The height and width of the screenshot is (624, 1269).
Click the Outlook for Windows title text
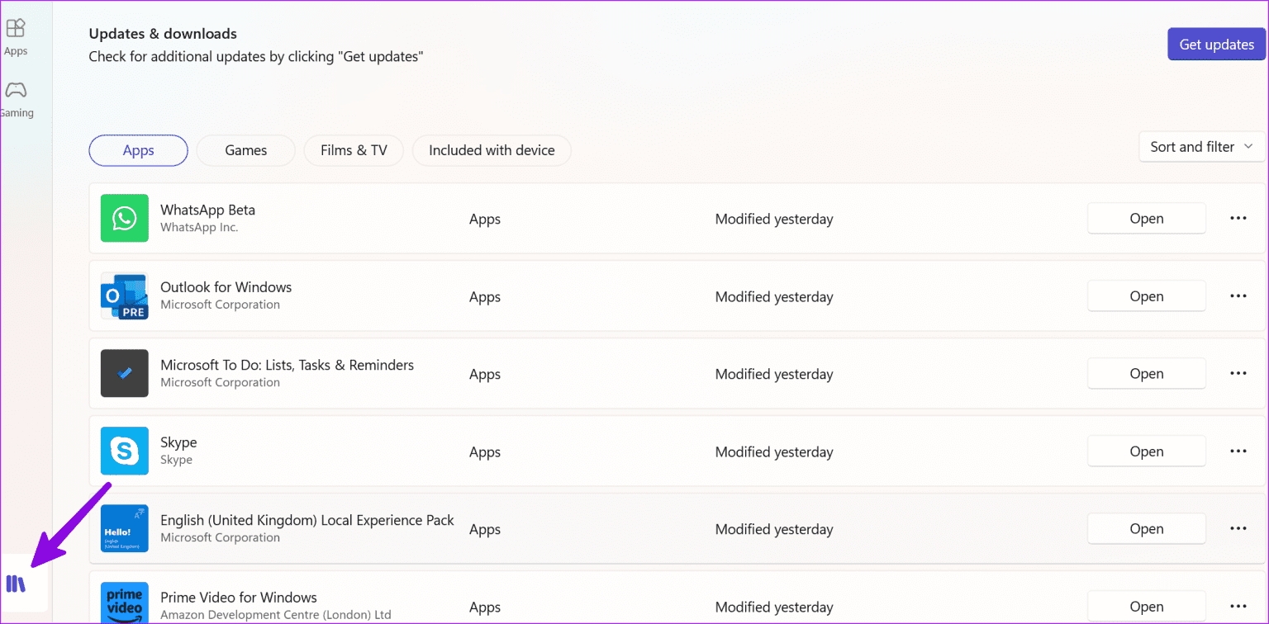(x=226, y=287)
